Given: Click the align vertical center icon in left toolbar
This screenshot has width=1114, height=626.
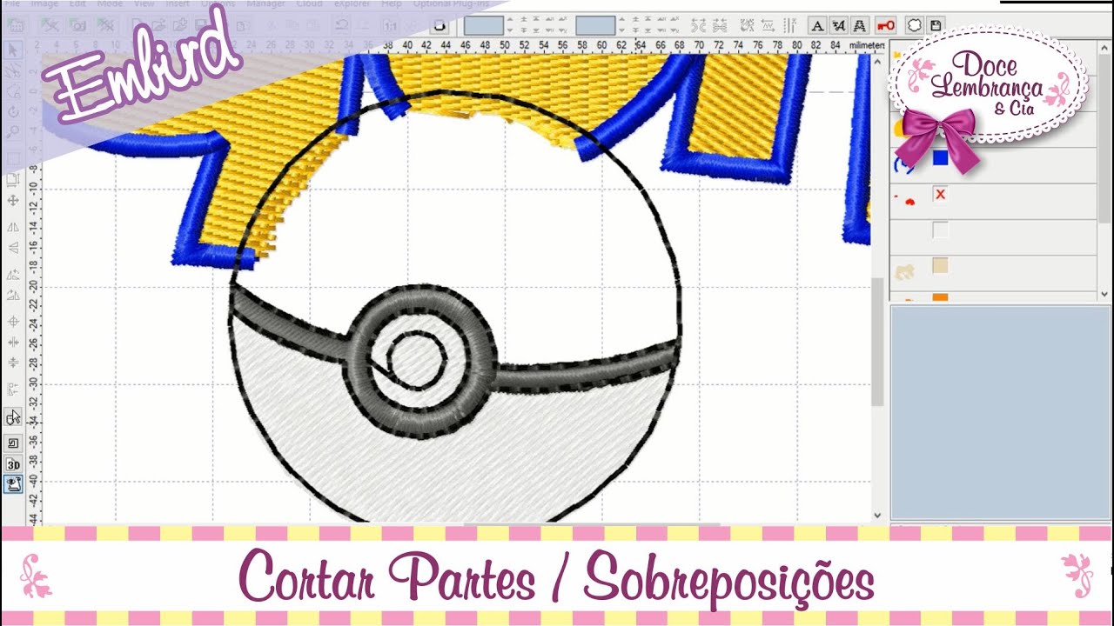Looking at the screenshot, I should 13,363.
